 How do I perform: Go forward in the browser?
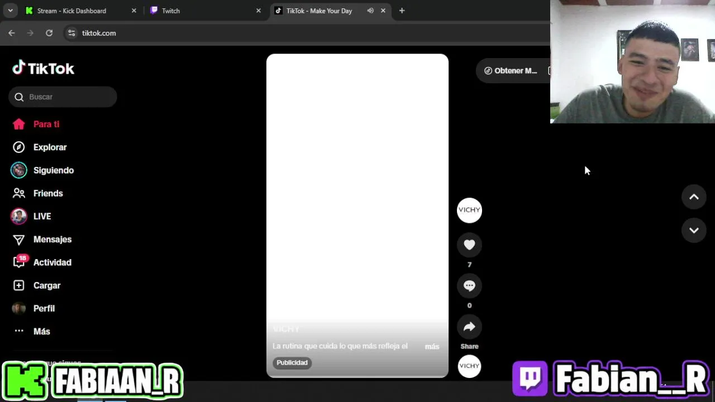coord(30,33)
